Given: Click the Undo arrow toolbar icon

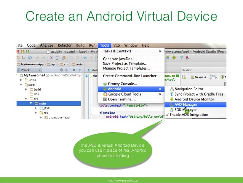Looking at the screenshot, I should click(37, 58).
